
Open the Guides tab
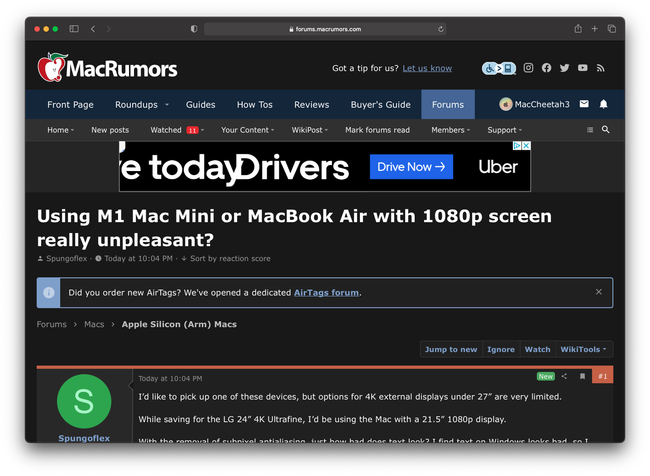pyautogui.click(x=201, y=105)
